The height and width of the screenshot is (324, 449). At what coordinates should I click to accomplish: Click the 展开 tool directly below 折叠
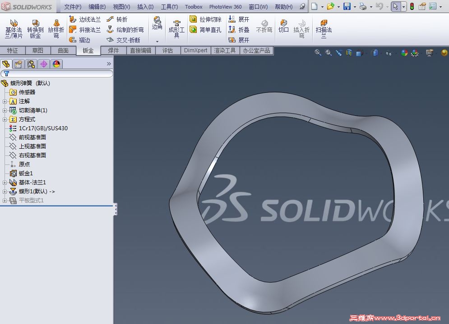(x=239, y=40)
